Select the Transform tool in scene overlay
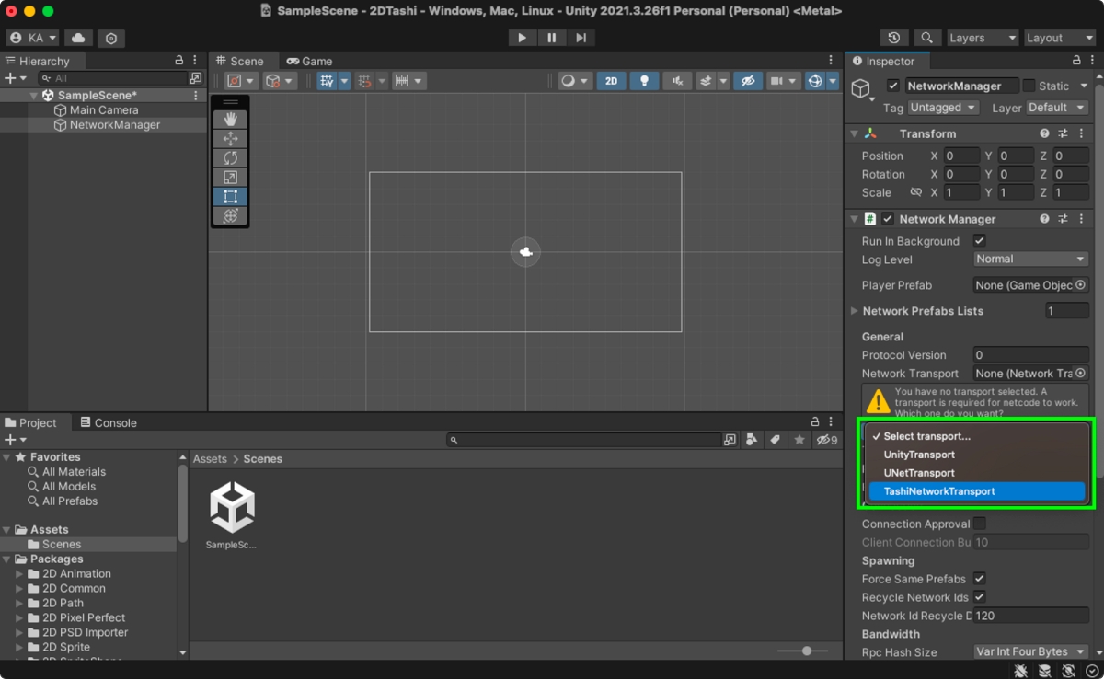This screenshot has width=1104, height=680. pyautogui.click(x=230, y=215)
